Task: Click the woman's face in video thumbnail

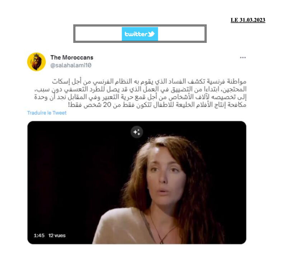Action: [x=165, y=176]
